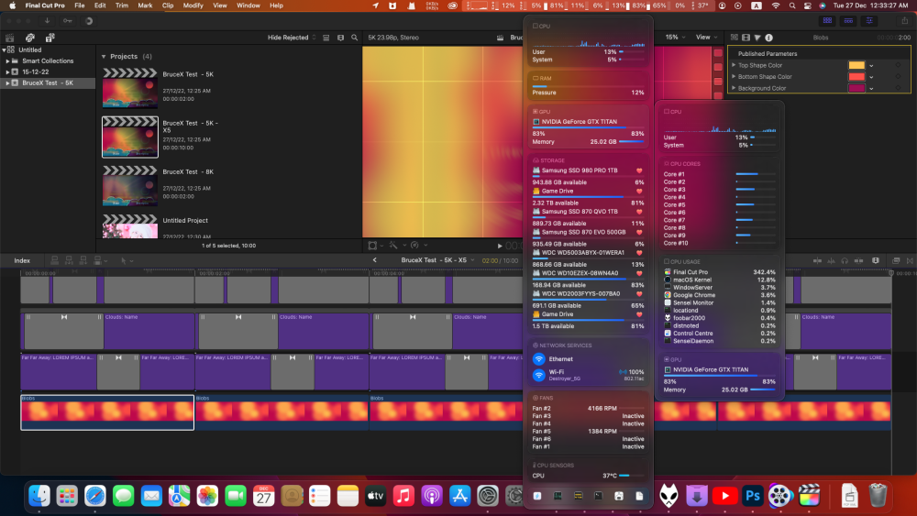Toggle keyframe diamond for Top Shape Color
The width and height of the screenshot is (917, 516).
(899, 65)
